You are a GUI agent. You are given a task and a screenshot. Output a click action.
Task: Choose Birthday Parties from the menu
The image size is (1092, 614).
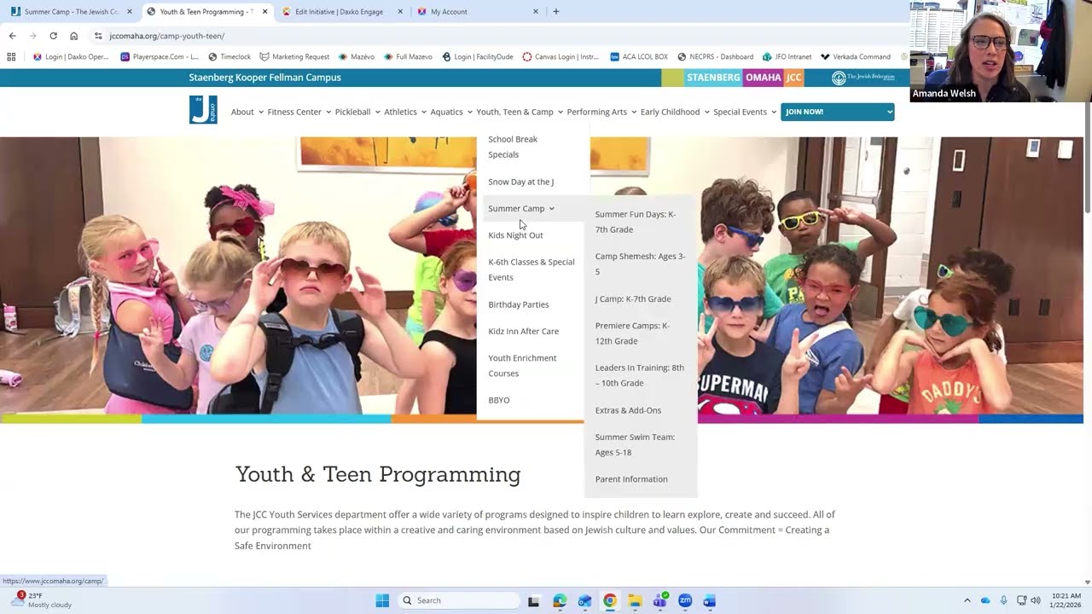pyautogui.click(x=518, y=304)
